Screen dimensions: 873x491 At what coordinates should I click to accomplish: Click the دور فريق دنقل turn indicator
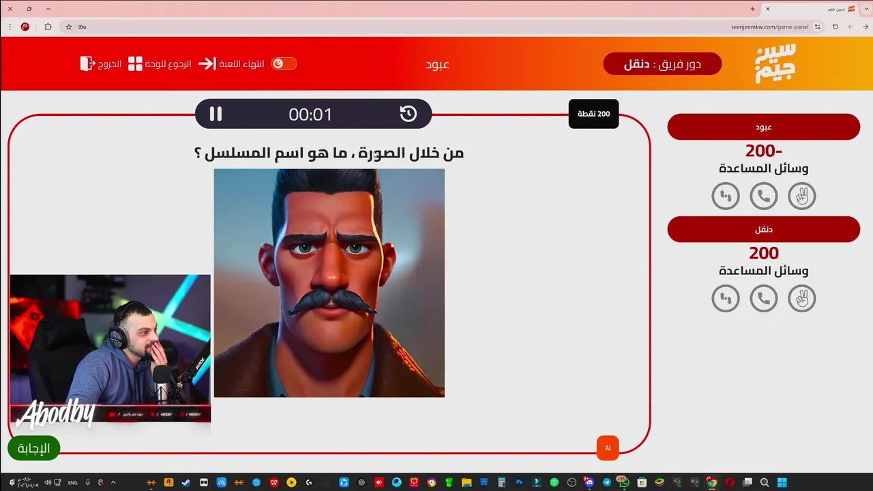point(662,64)
